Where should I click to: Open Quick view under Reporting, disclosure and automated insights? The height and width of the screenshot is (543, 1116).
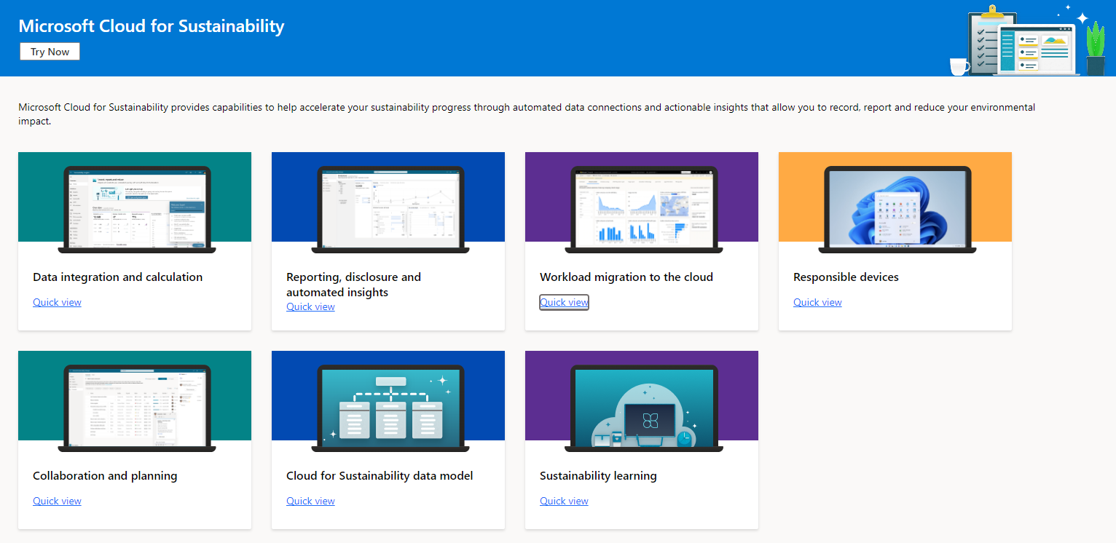(x=310, y=306)
